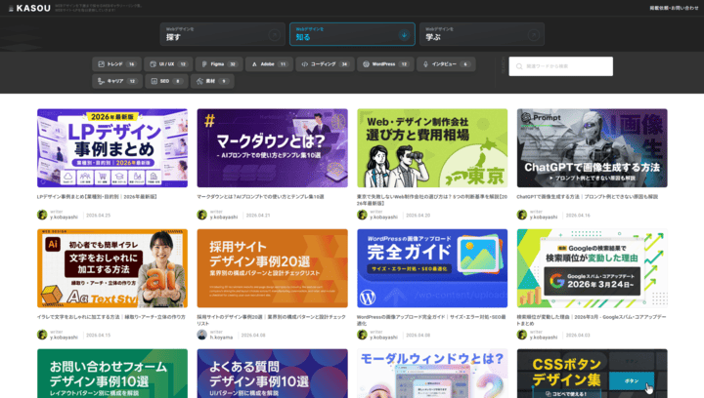The height and width of the screenshot is (398, 704).
Task: Click the title 採用サイトのデザイン事例20選
Action: [271, 320]
